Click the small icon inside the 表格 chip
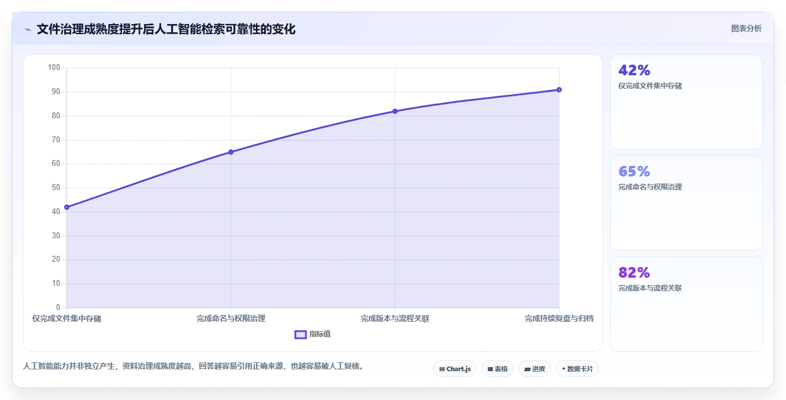The image size is (786, 400). [x=490, y=369]
